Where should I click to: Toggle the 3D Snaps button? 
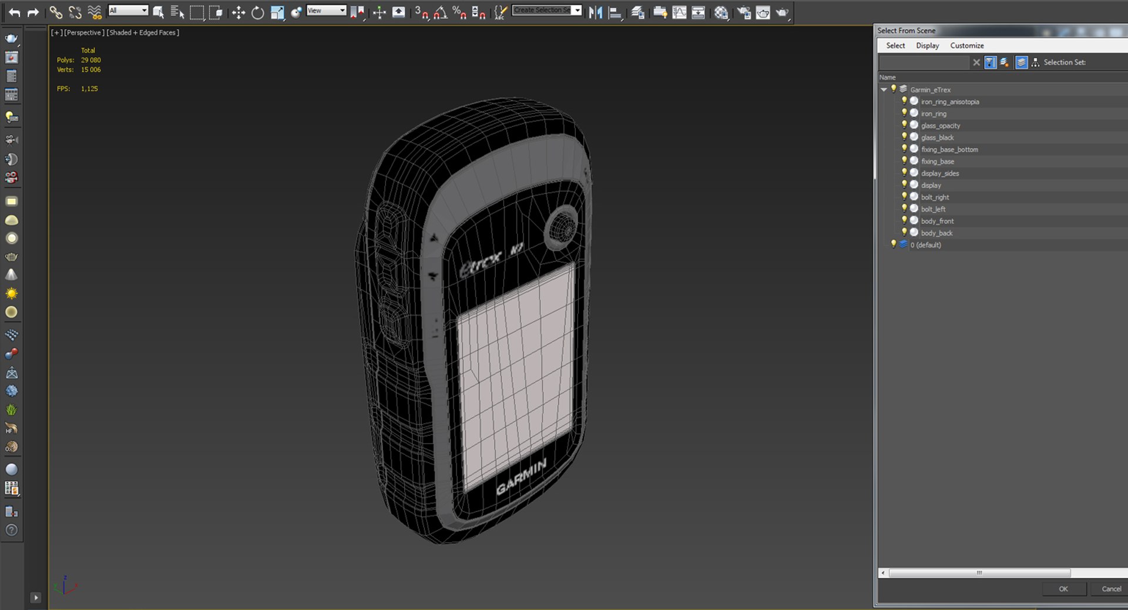421,12
